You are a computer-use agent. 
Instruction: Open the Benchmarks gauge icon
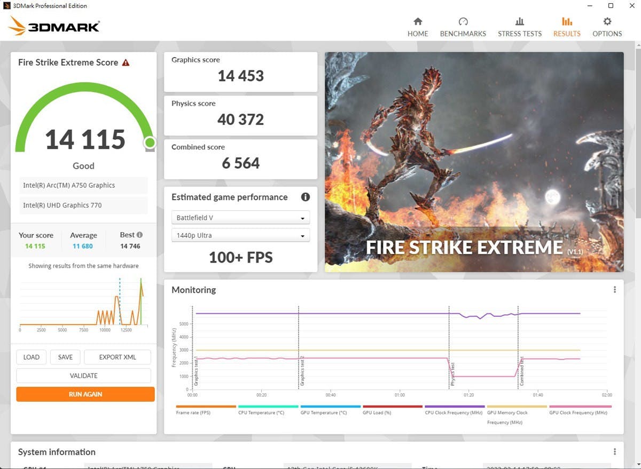click(463, 21)
